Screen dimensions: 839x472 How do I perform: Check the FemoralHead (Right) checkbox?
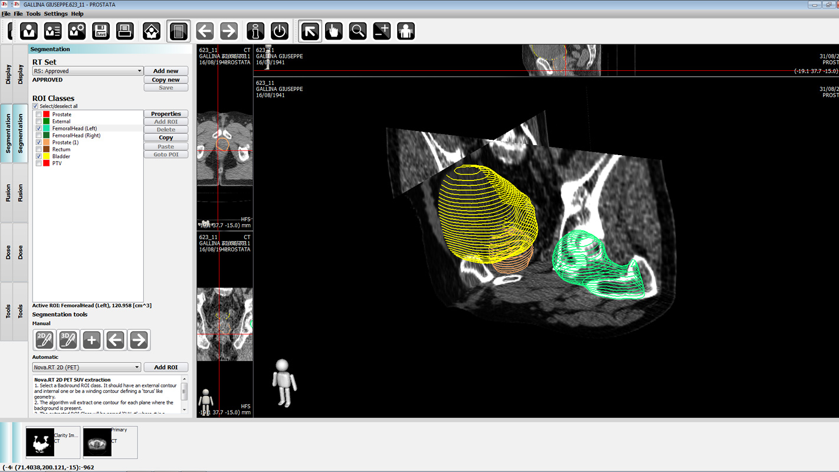pyautogui.click(x=39, y=136)
